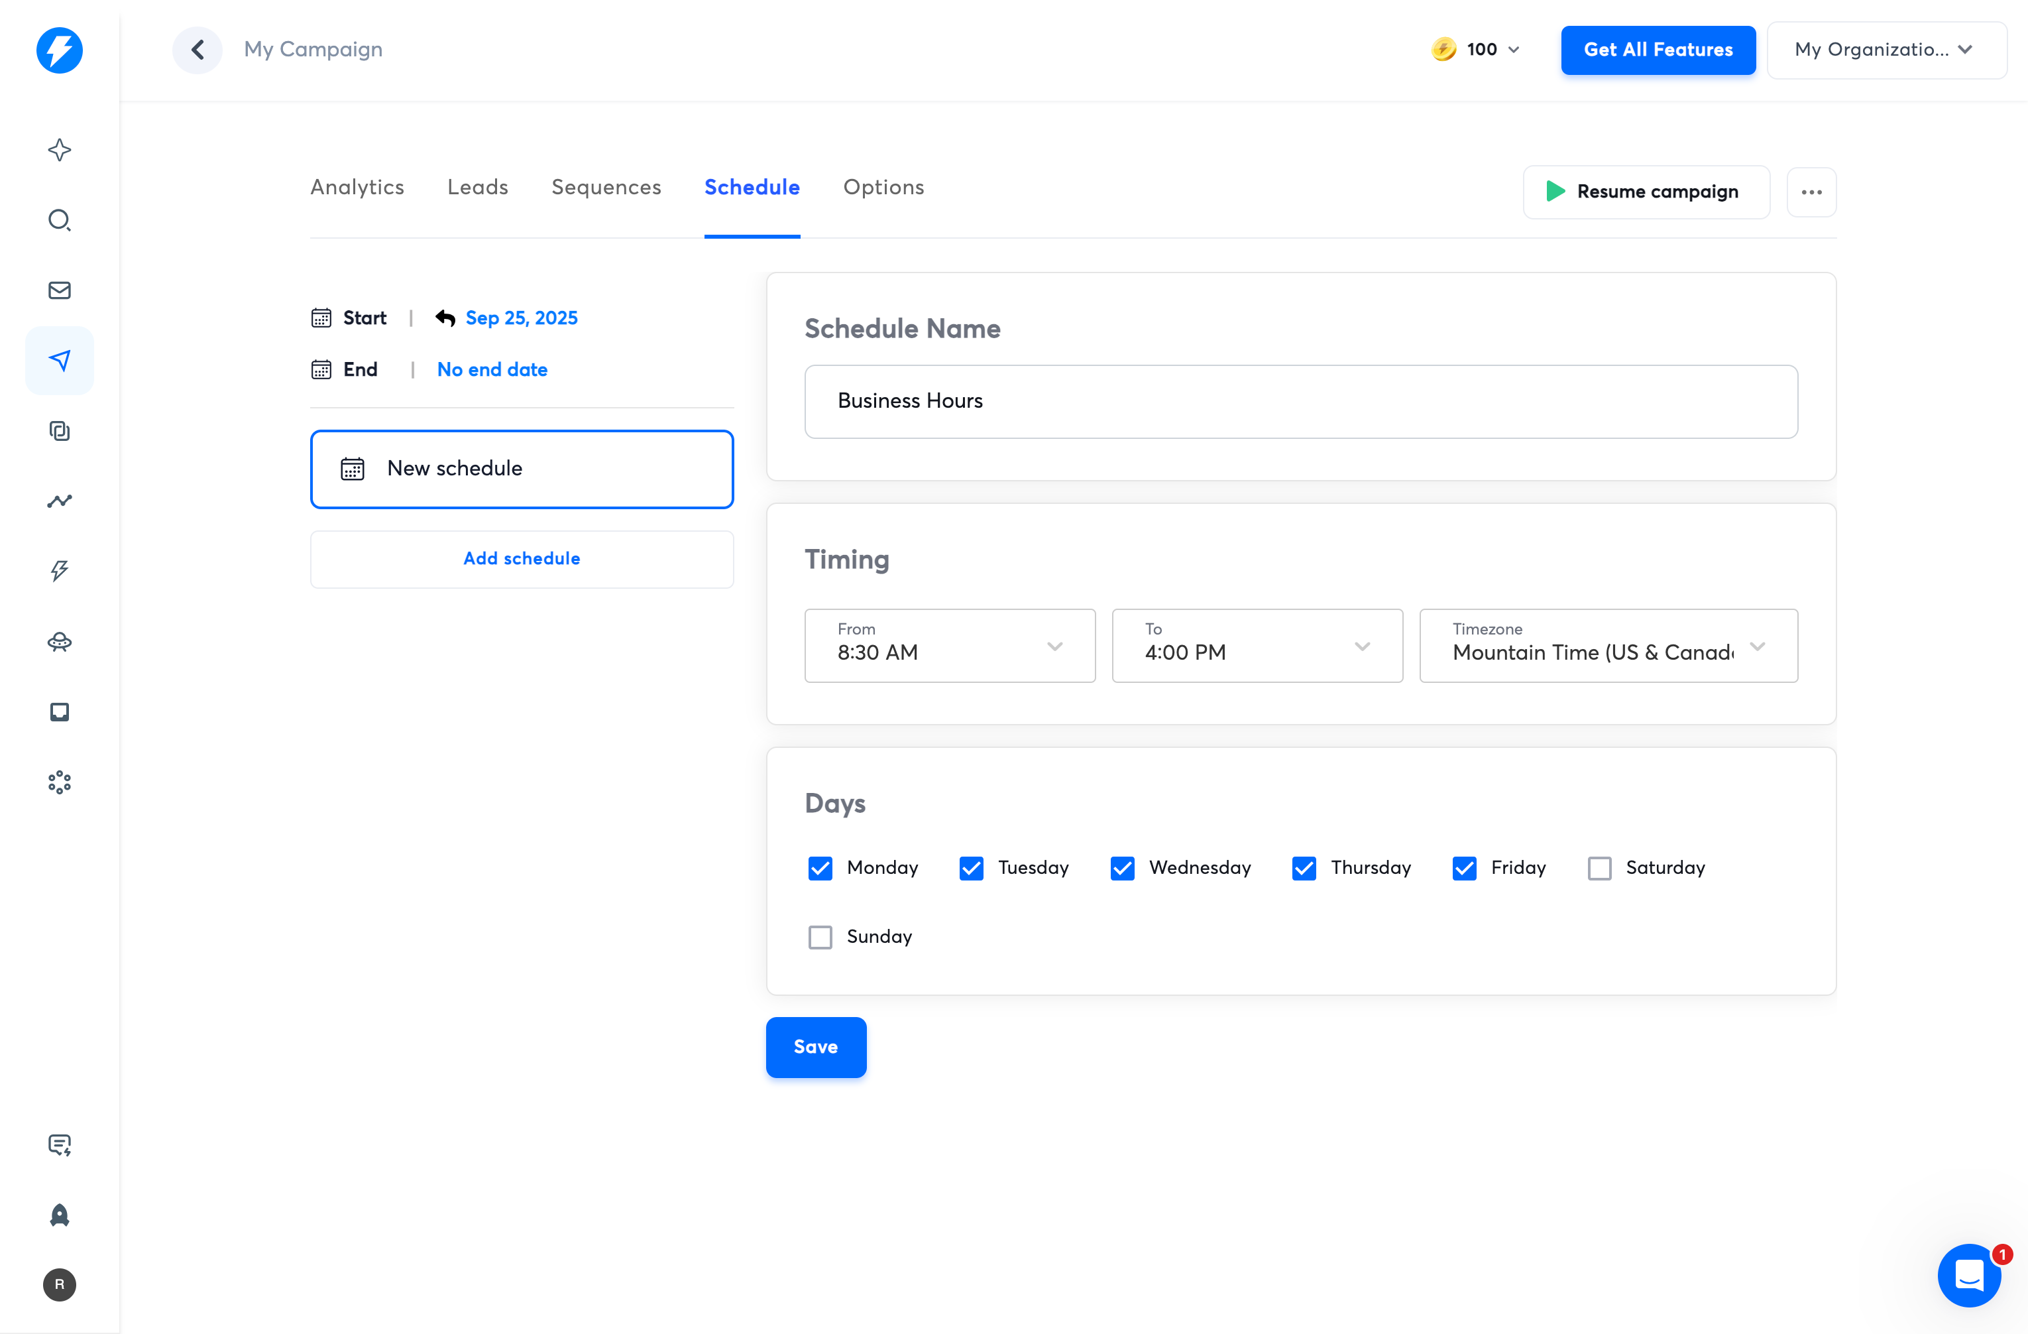
Task: Open the search icon in the sidebar
Action: [59, 220]
